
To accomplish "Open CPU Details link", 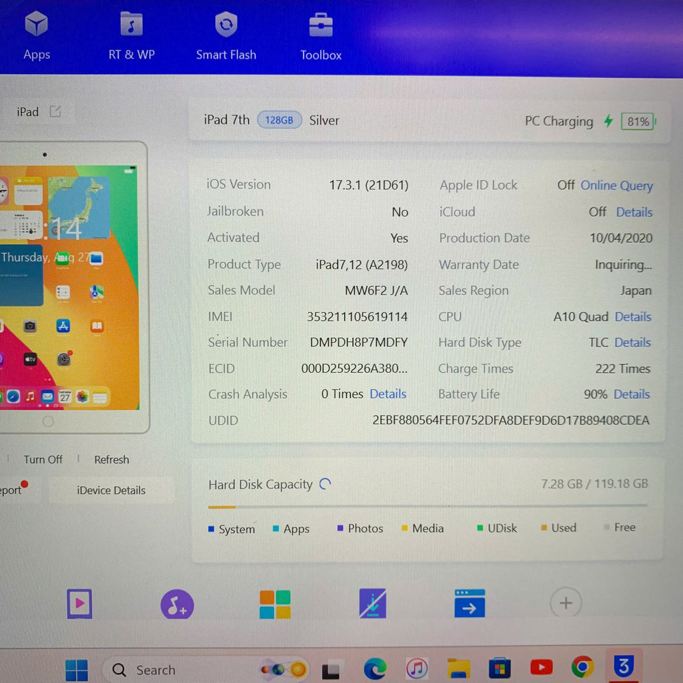I will point(633,317).
